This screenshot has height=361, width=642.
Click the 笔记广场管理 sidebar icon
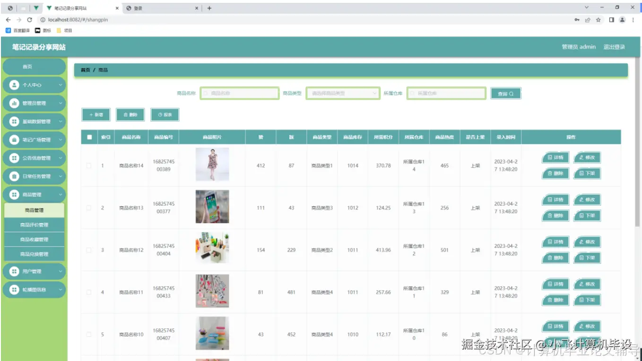point(13,140)
